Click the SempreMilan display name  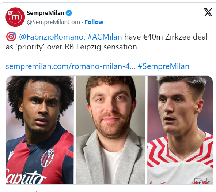pos(45,13)
